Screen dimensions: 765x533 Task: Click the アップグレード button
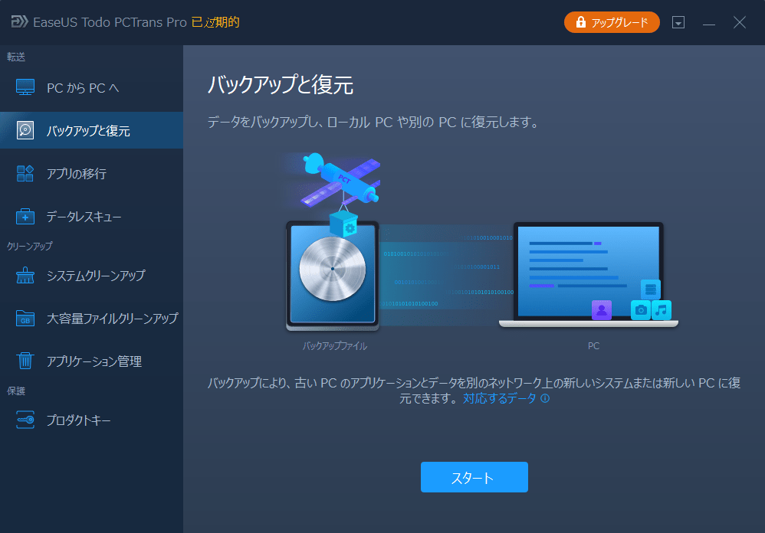pos(612,22)
